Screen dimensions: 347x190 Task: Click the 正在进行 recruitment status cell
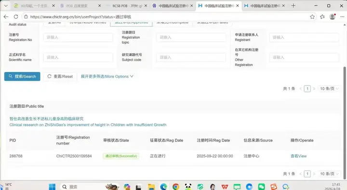pos(158,156)
